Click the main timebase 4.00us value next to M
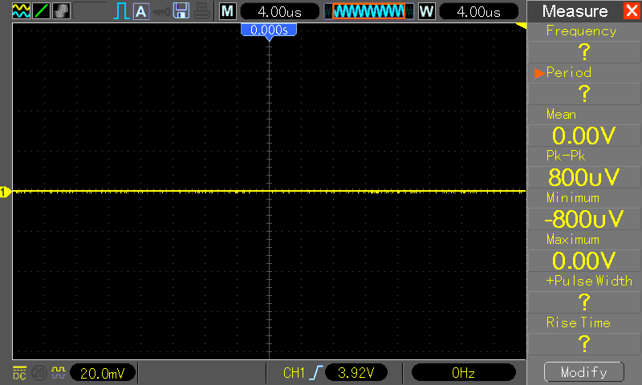This screenshot has height=385, width=642. (279, 11)
